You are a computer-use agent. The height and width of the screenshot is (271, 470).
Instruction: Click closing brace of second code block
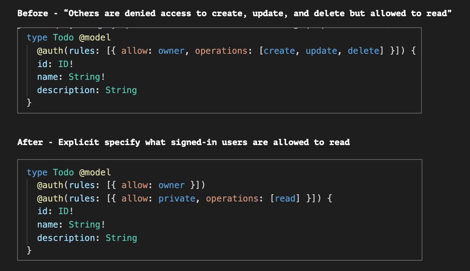(29, 250)
